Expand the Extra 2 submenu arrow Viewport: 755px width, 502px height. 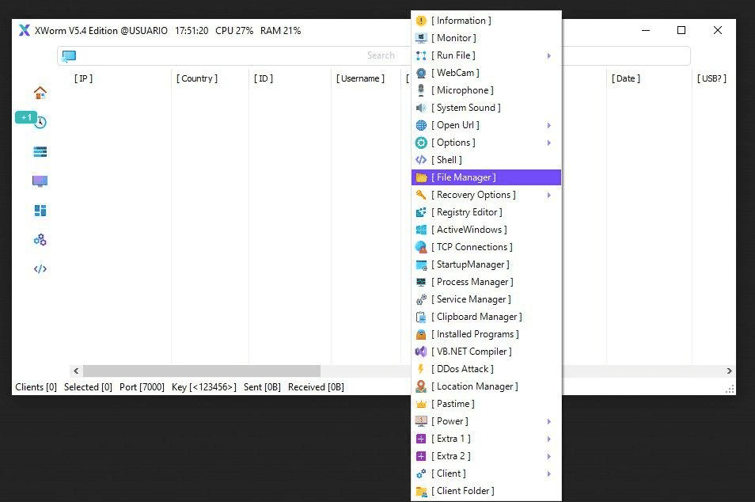pyautogui.click(x=549, y=456)
